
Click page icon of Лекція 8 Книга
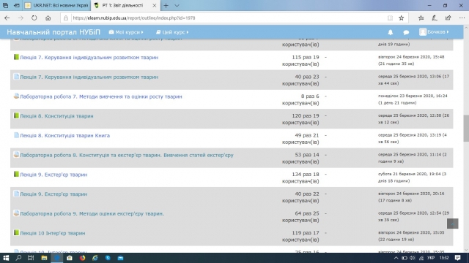pos(16,134)
